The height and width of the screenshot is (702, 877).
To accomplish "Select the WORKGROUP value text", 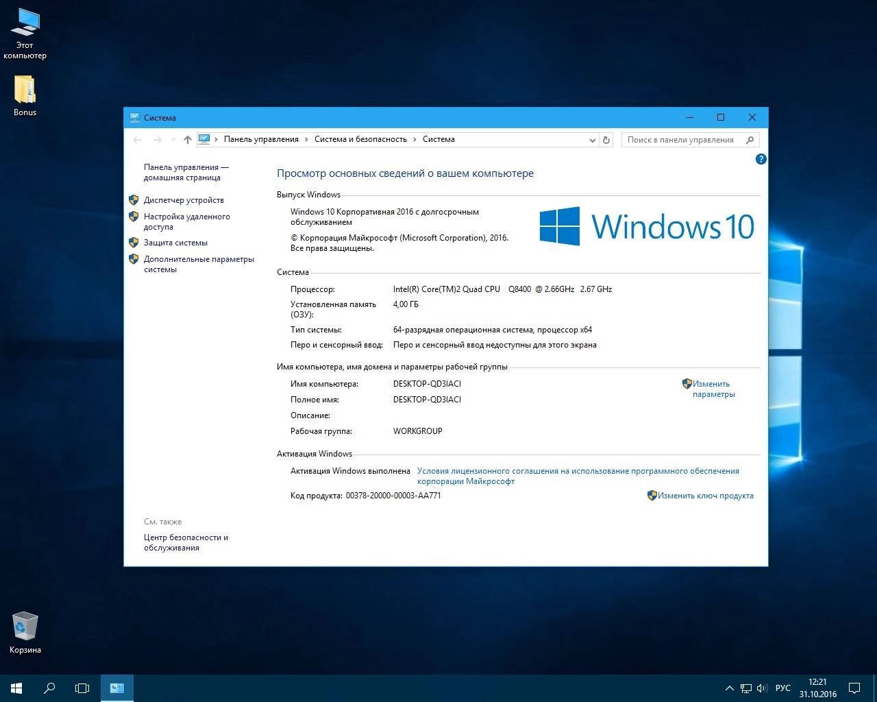I will pos(418,431).
